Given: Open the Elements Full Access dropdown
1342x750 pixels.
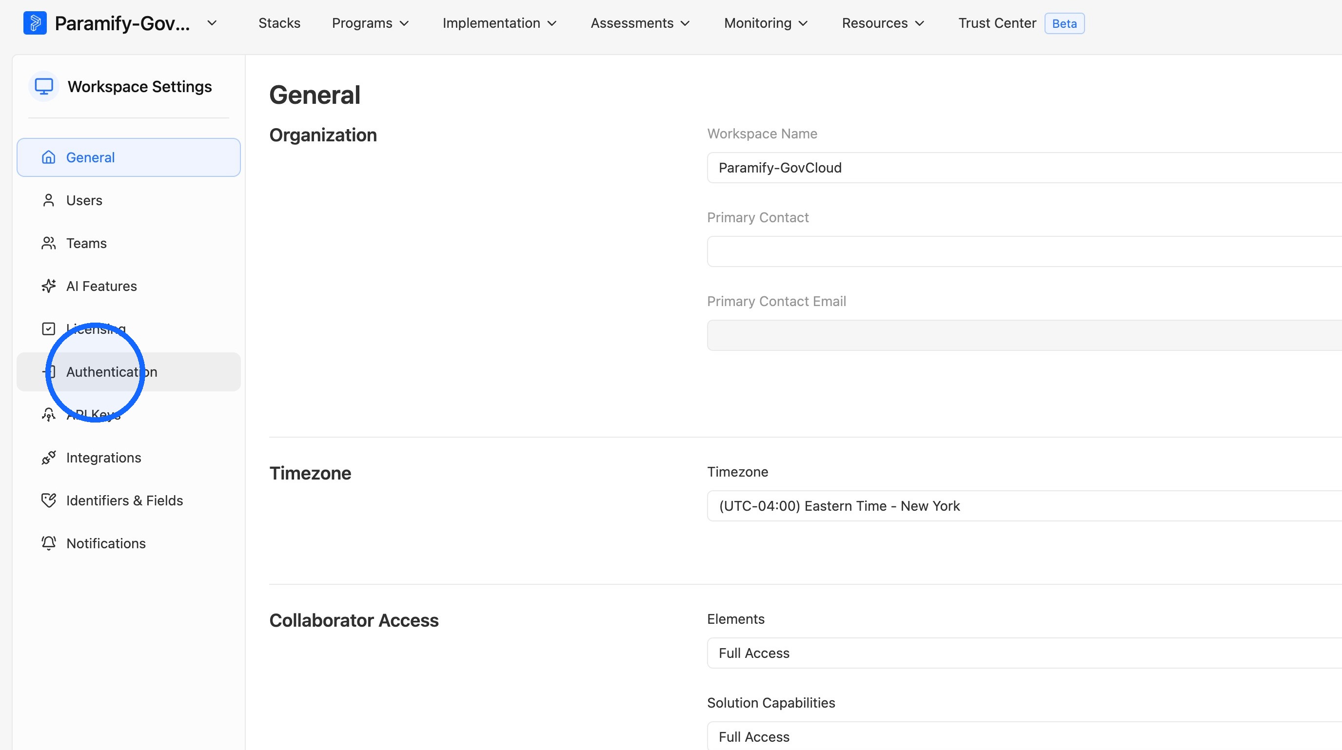Looking at the screenshot, I should click(x=1024, y=653).
